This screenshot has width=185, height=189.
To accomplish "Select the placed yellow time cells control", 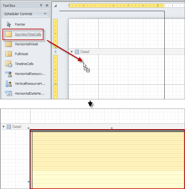I will coord(108,160).
